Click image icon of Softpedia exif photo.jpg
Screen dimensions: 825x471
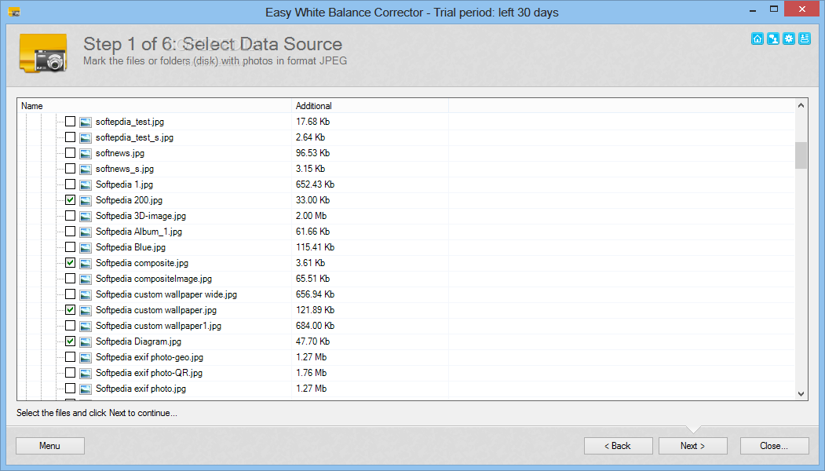click(x=86, y=389)
